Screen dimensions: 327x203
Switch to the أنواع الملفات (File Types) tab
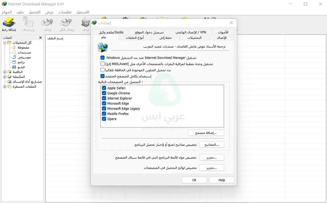(x=135, y=38)
